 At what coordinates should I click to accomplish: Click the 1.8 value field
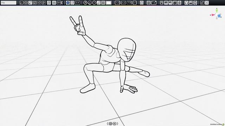[129, 3]
